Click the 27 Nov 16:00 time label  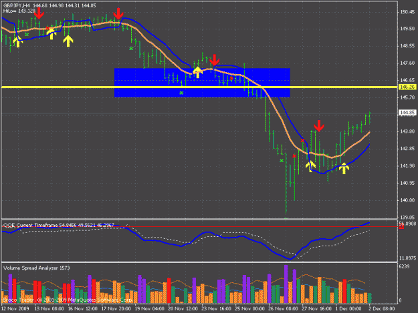pyautogui.click(x=317, y=309)
